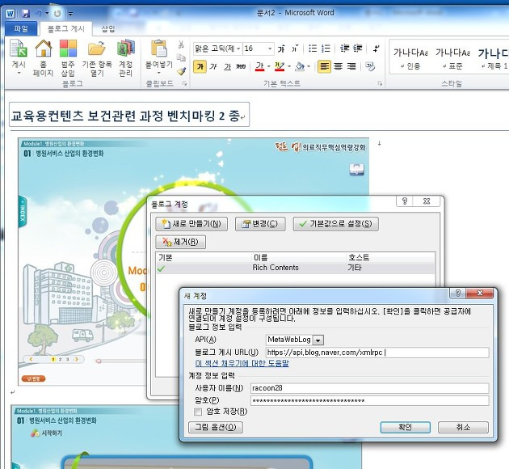This screenshot has height=469, width=509.
Task: Toggle Strikethrough formatting button
Action: (241, 66)
